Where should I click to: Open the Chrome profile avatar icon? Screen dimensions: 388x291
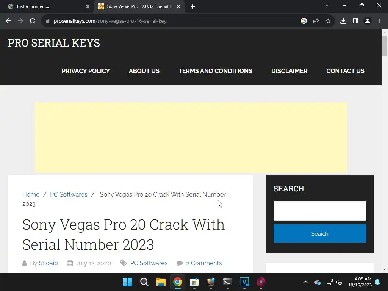(x=368, y=21)
